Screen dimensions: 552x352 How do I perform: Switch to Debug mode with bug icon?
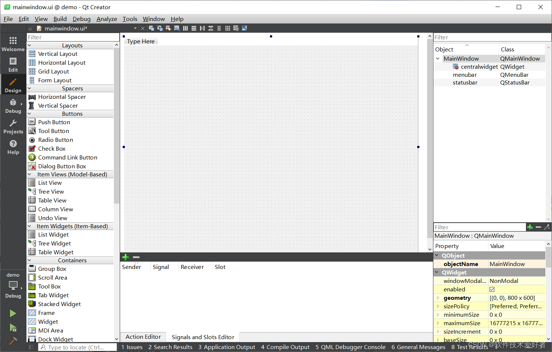[x=13, y=105]
